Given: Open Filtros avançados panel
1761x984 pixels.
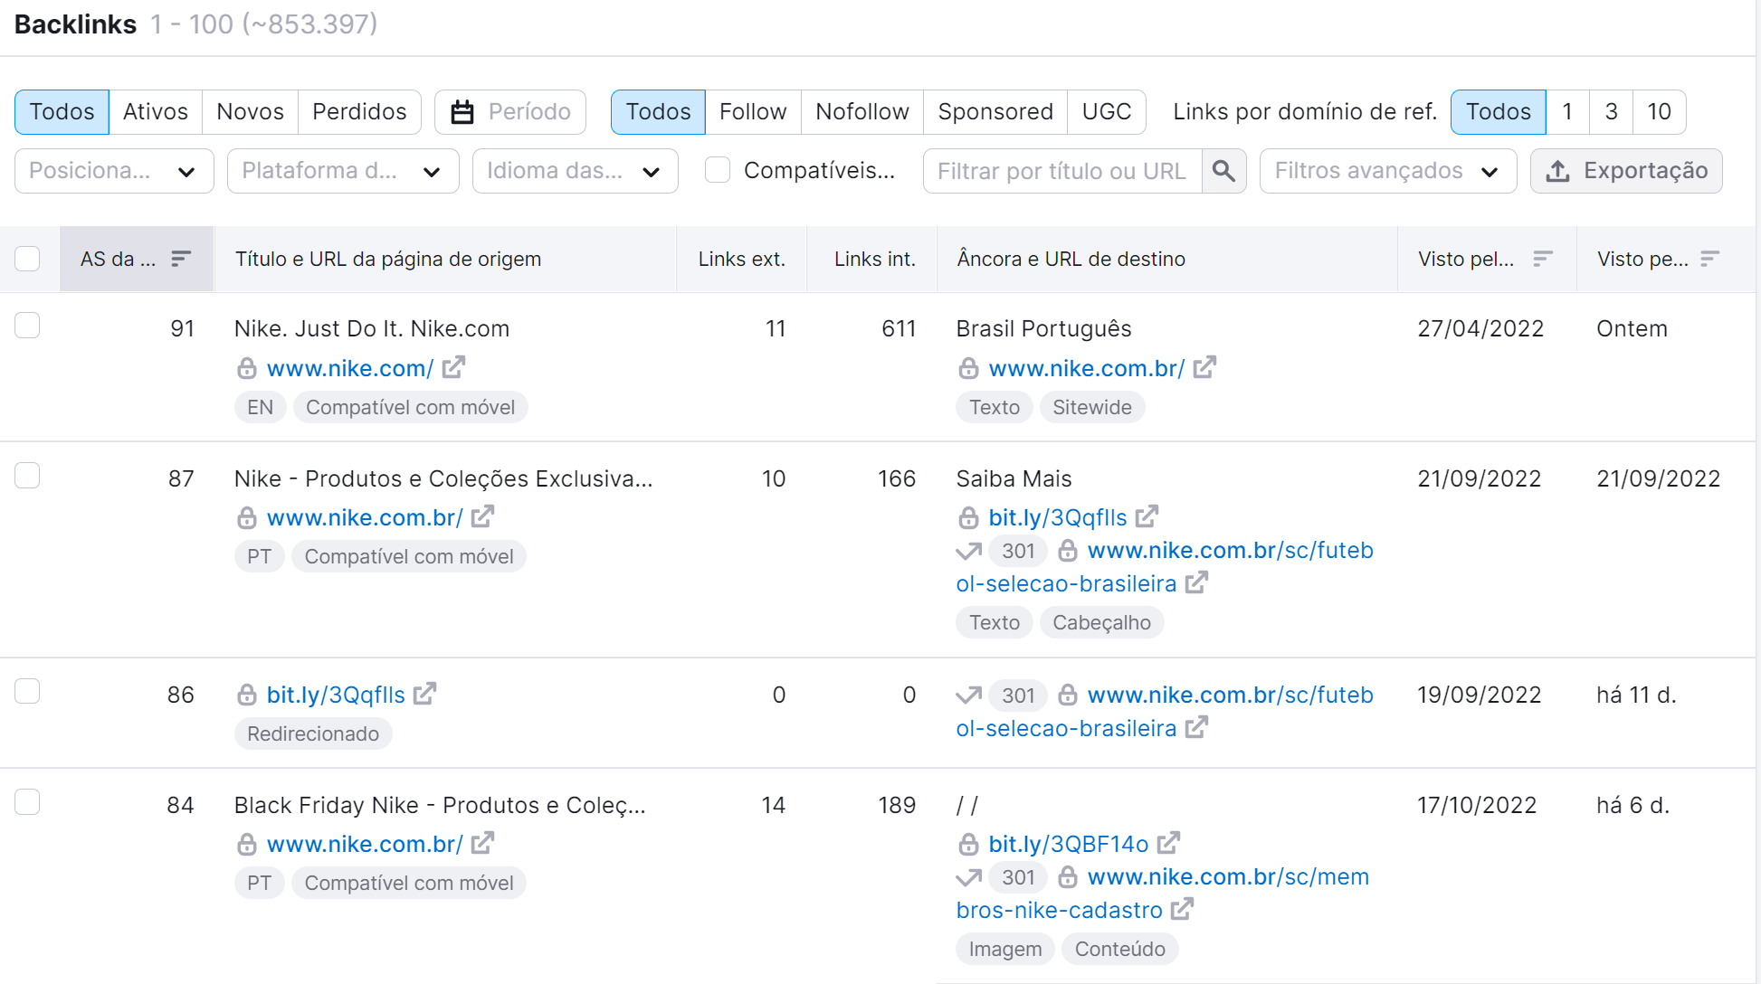Looking at the screenshot, I should coord(1386,170).
